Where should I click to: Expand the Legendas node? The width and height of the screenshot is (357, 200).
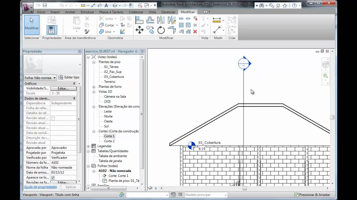(88, 146)
